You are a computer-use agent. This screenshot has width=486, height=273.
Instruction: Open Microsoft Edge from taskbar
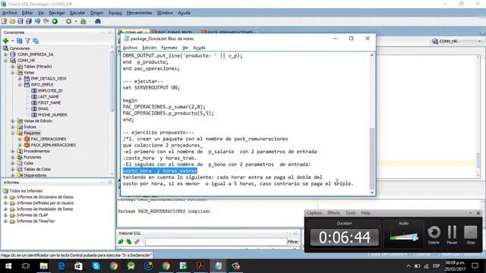pyautogui.click(x=62, y=266)
